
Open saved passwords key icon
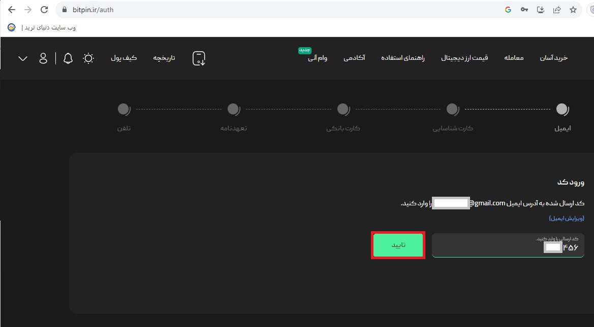[524, 10]
